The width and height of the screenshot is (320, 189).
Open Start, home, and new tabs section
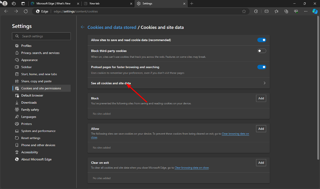[42, 74]
